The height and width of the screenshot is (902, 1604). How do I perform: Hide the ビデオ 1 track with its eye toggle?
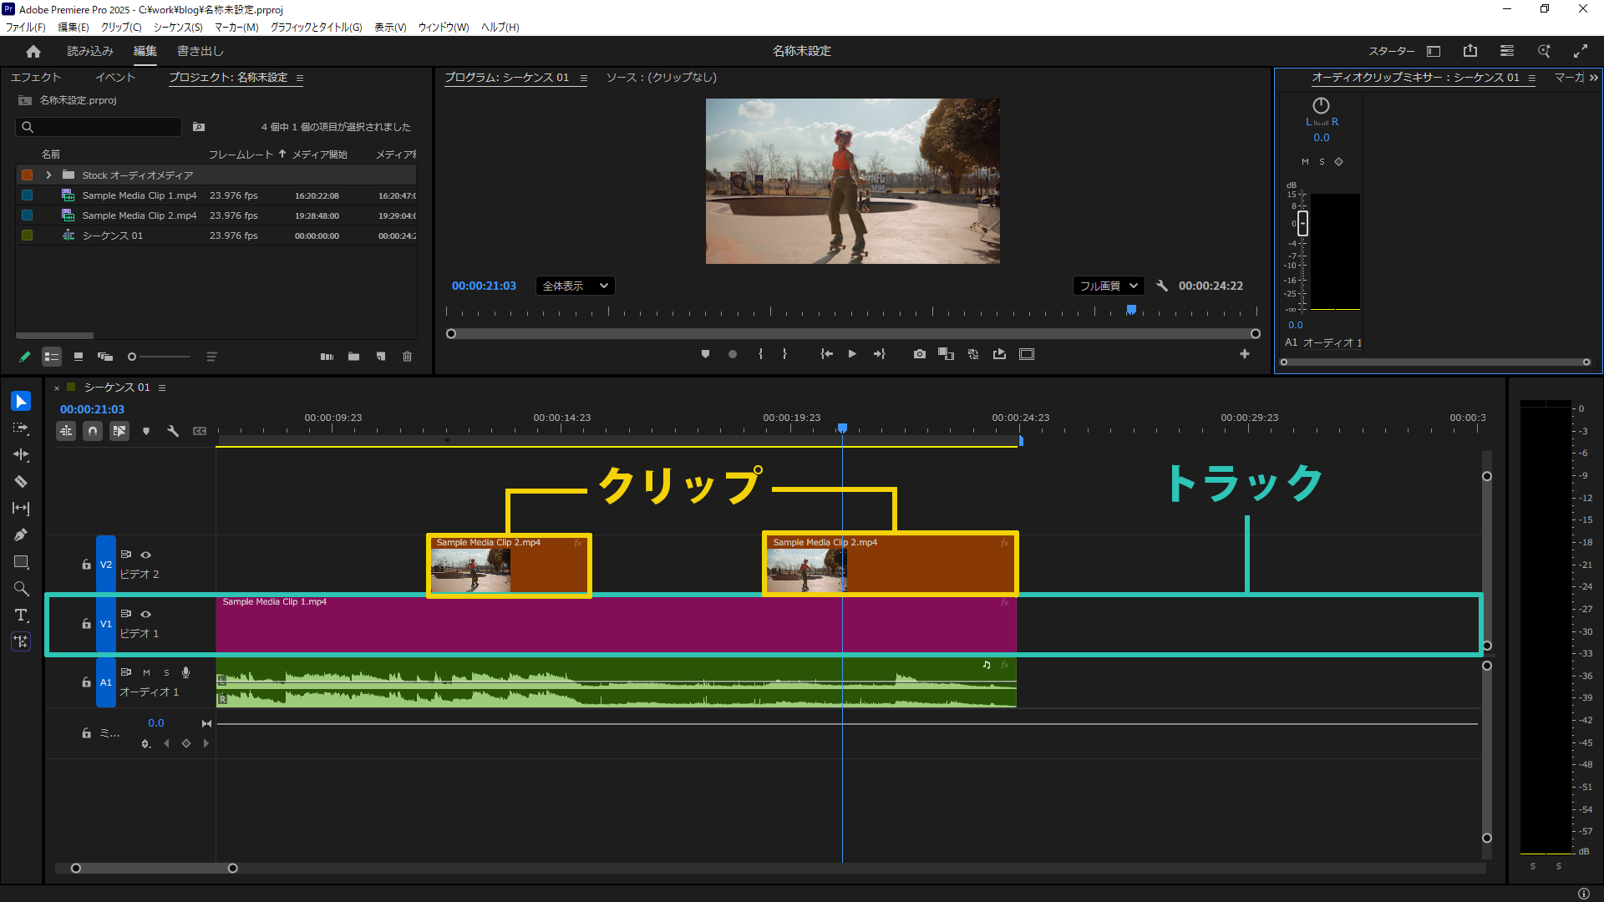[145, 613]
